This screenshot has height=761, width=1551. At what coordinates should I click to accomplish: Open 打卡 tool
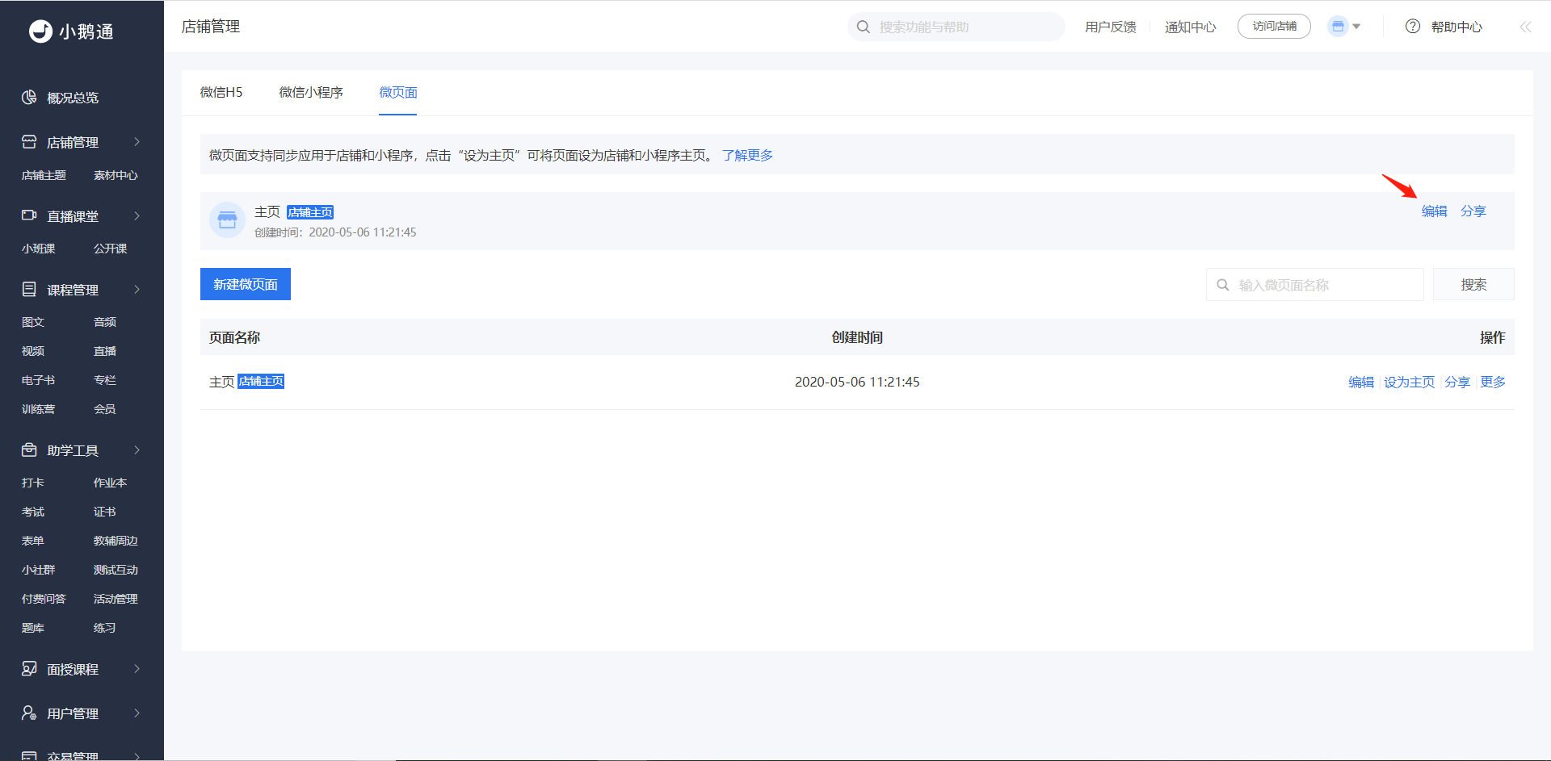[x=32, y=483]
